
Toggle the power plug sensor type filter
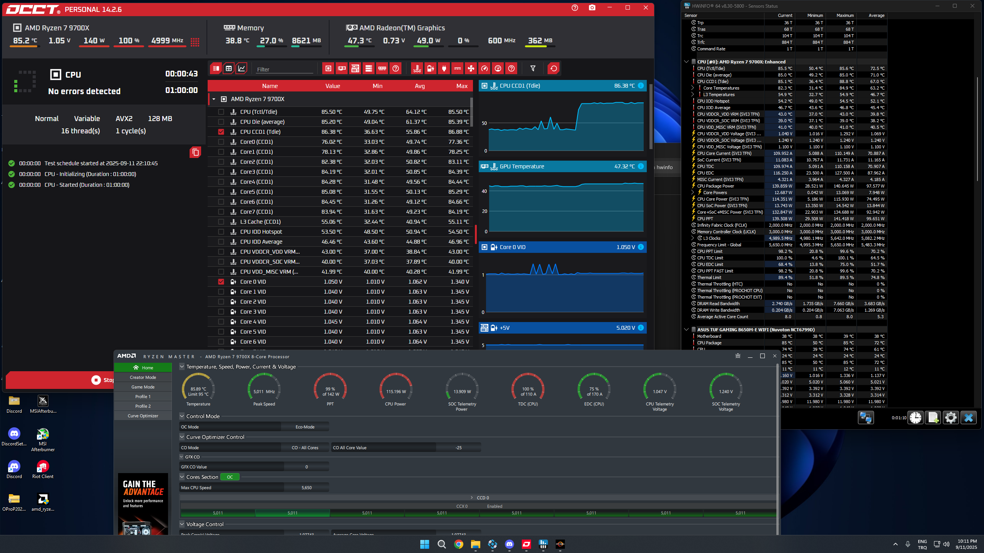[444, 68]
